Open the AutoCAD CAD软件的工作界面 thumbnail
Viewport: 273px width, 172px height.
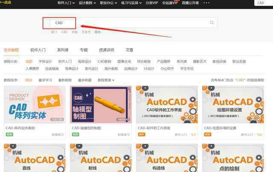[x=167, y=104]
